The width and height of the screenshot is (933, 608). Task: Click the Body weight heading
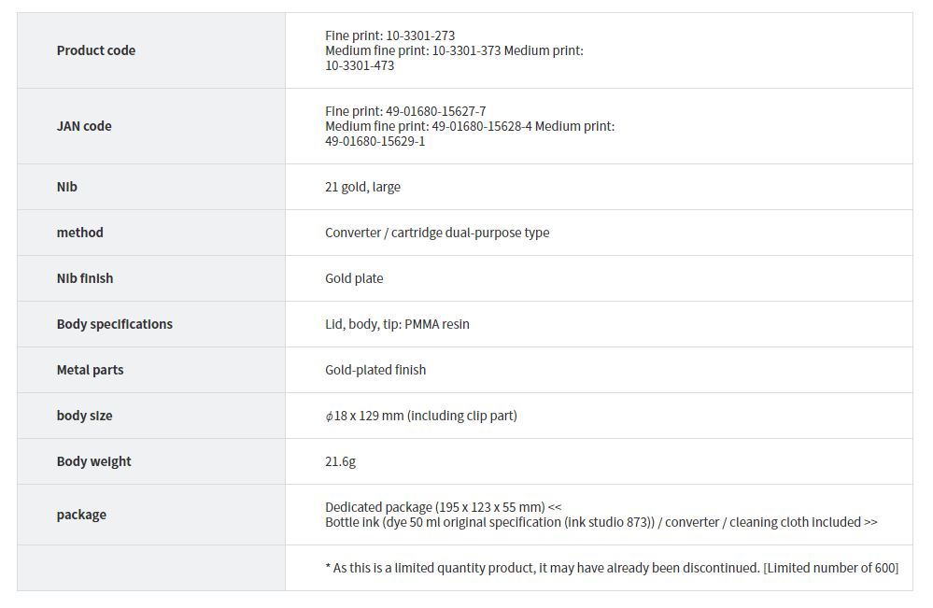pos(94,461)
